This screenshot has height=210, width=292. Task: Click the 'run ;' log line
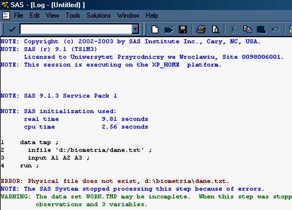pyautogui.click(x=29, y=166)
